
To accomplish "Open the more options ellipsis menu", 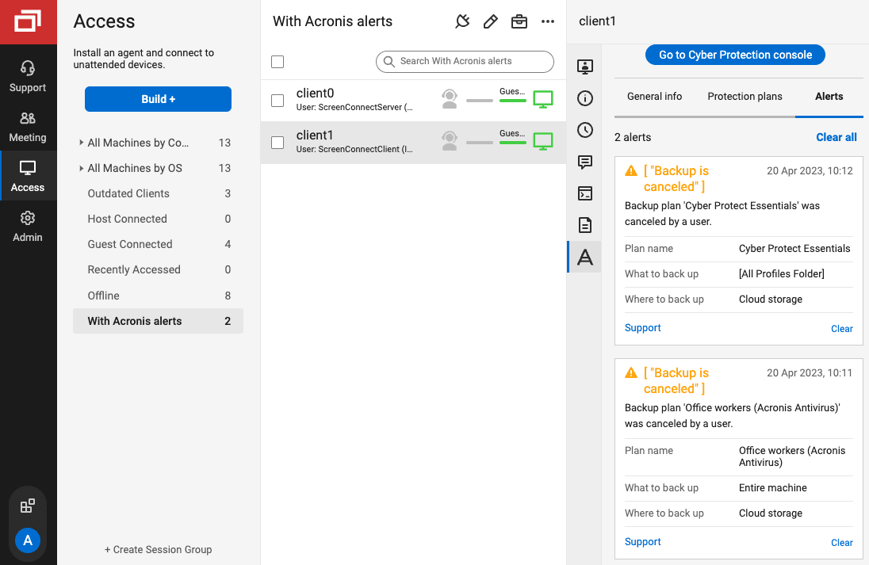I will coord(548,21).
